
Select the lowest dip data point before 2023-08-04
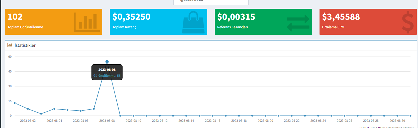point(41,114)
